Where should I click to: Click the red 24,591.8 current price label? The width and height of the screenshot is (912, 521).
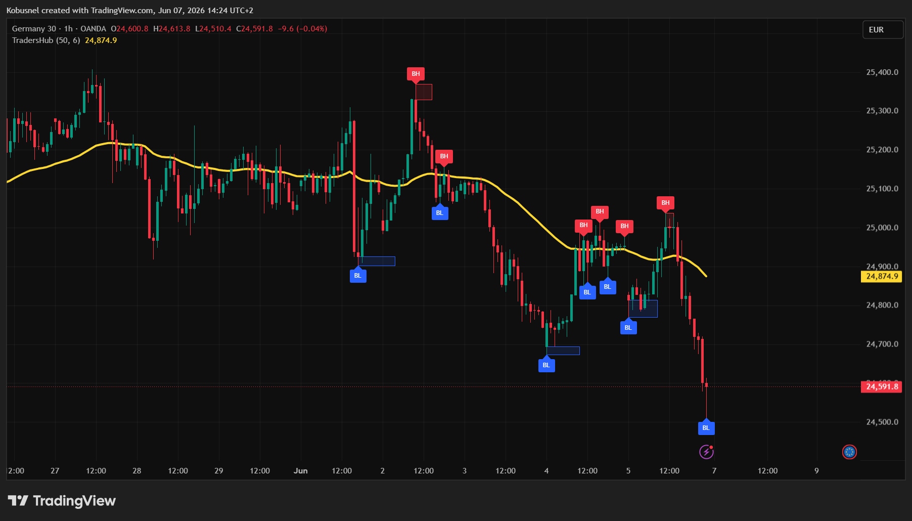[x=882, y=386]
